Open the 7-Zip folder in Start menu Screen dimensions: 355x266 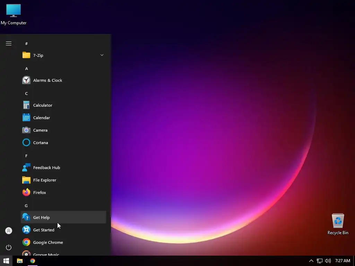[x=63, y=55]
